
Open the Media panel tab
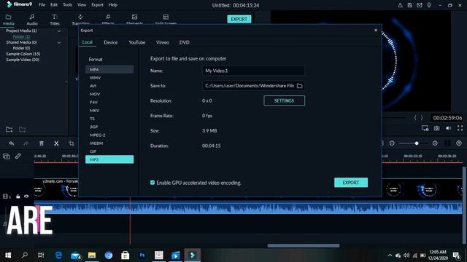click(x=8, y=20)
